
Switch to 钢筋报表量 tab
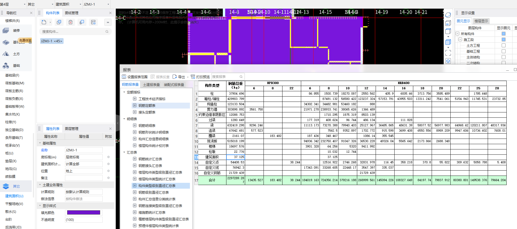[x=130, y=85]
